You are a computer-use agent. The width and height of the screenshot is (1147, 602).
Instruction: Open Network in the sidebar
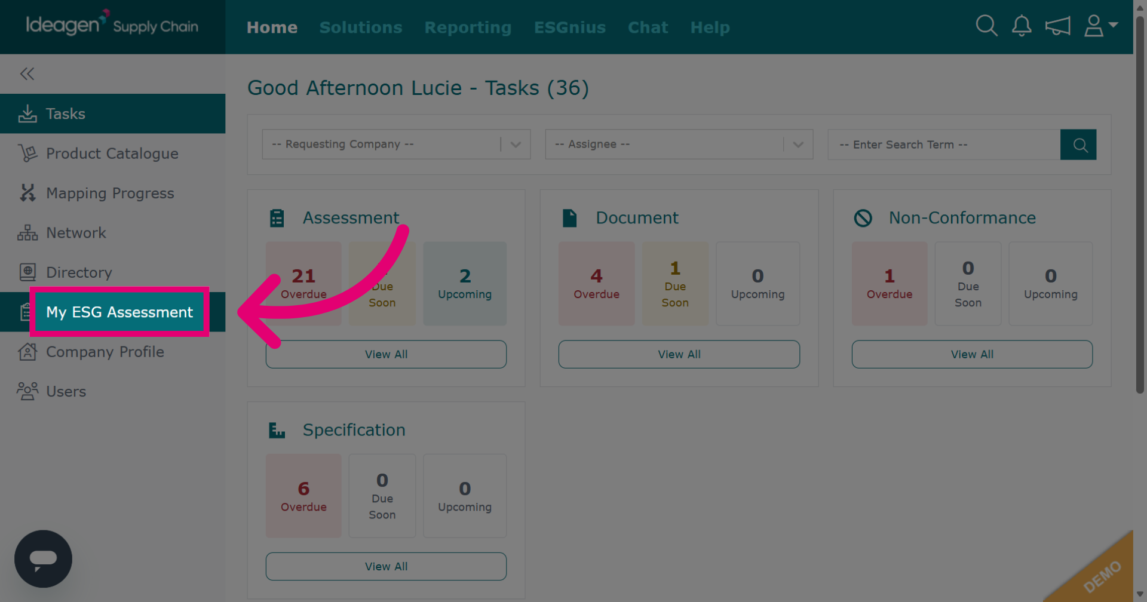pyautogui.click(x=112, y=233)
